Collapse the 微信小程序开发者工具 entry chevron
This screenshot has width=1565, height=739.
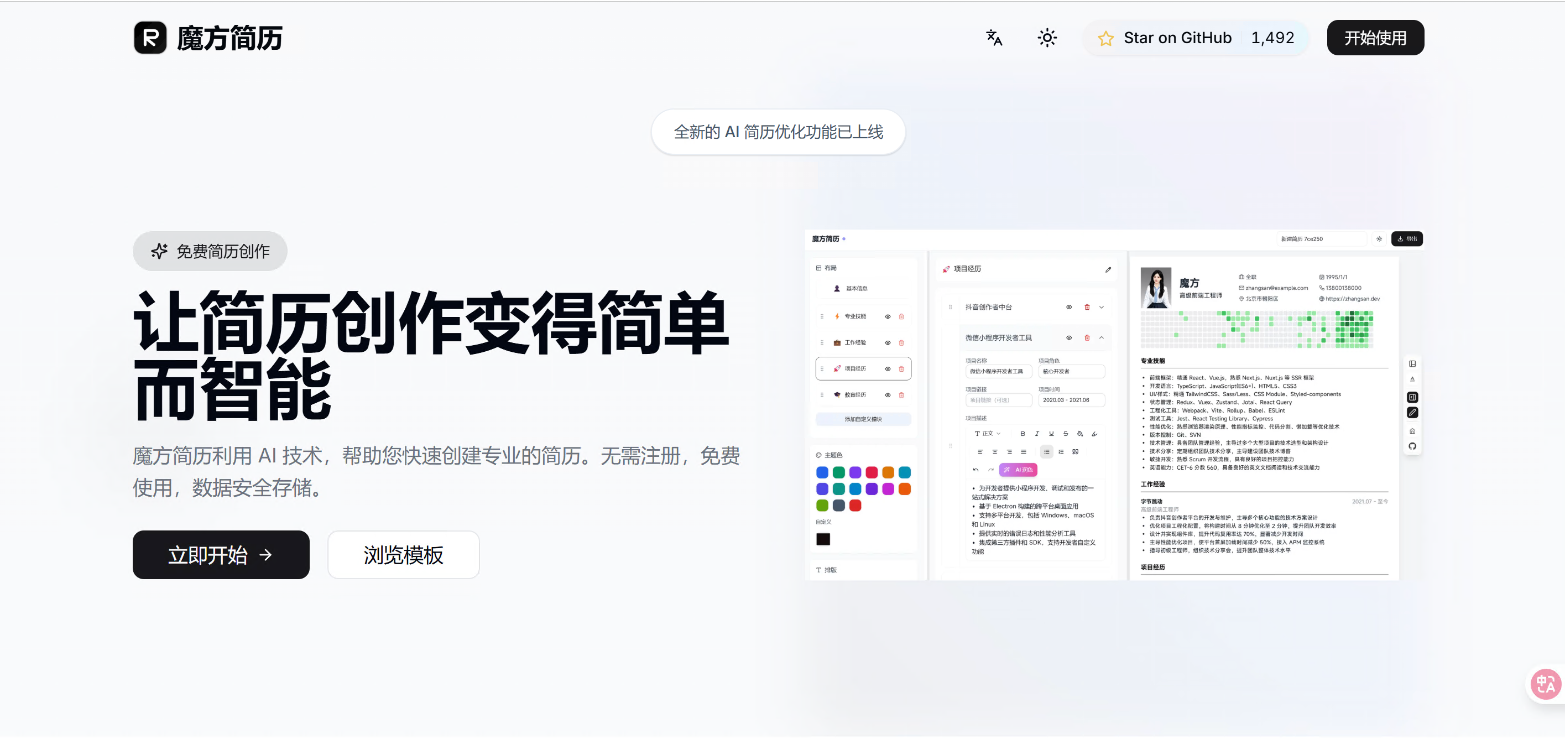tap(1101, 337)
